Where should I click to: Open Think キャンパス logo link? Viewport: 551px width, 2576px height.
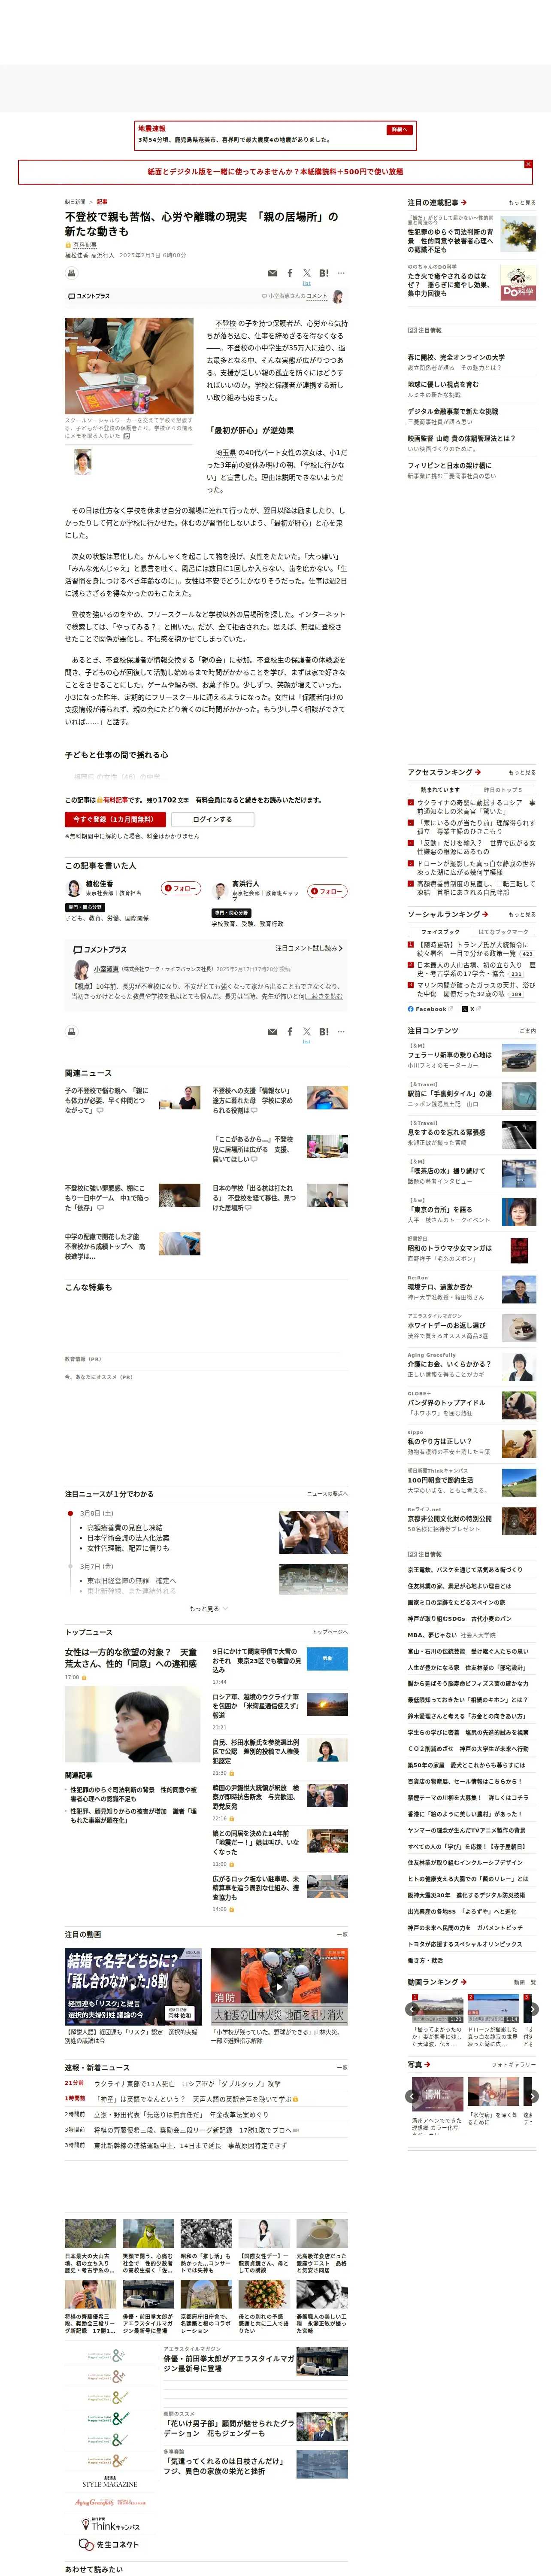tap(110, 2525)
